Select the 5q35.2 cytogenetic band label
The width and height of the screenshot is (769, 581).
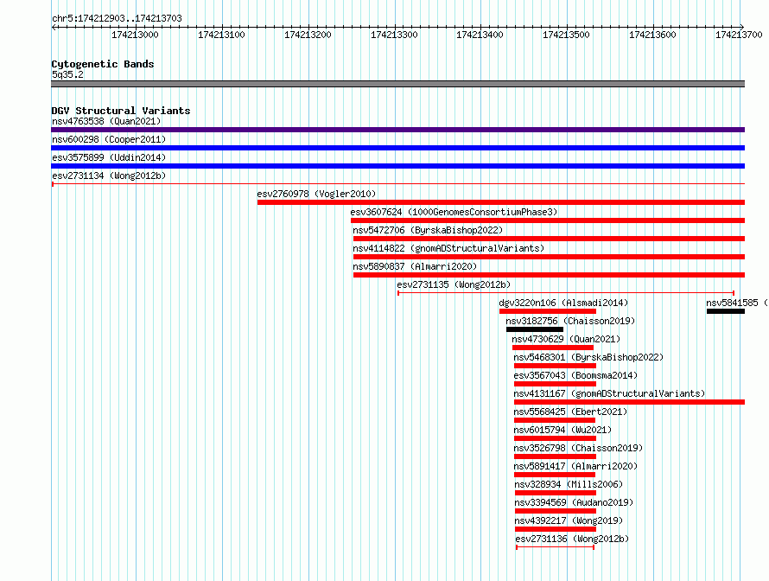click(x=67, y=74)
